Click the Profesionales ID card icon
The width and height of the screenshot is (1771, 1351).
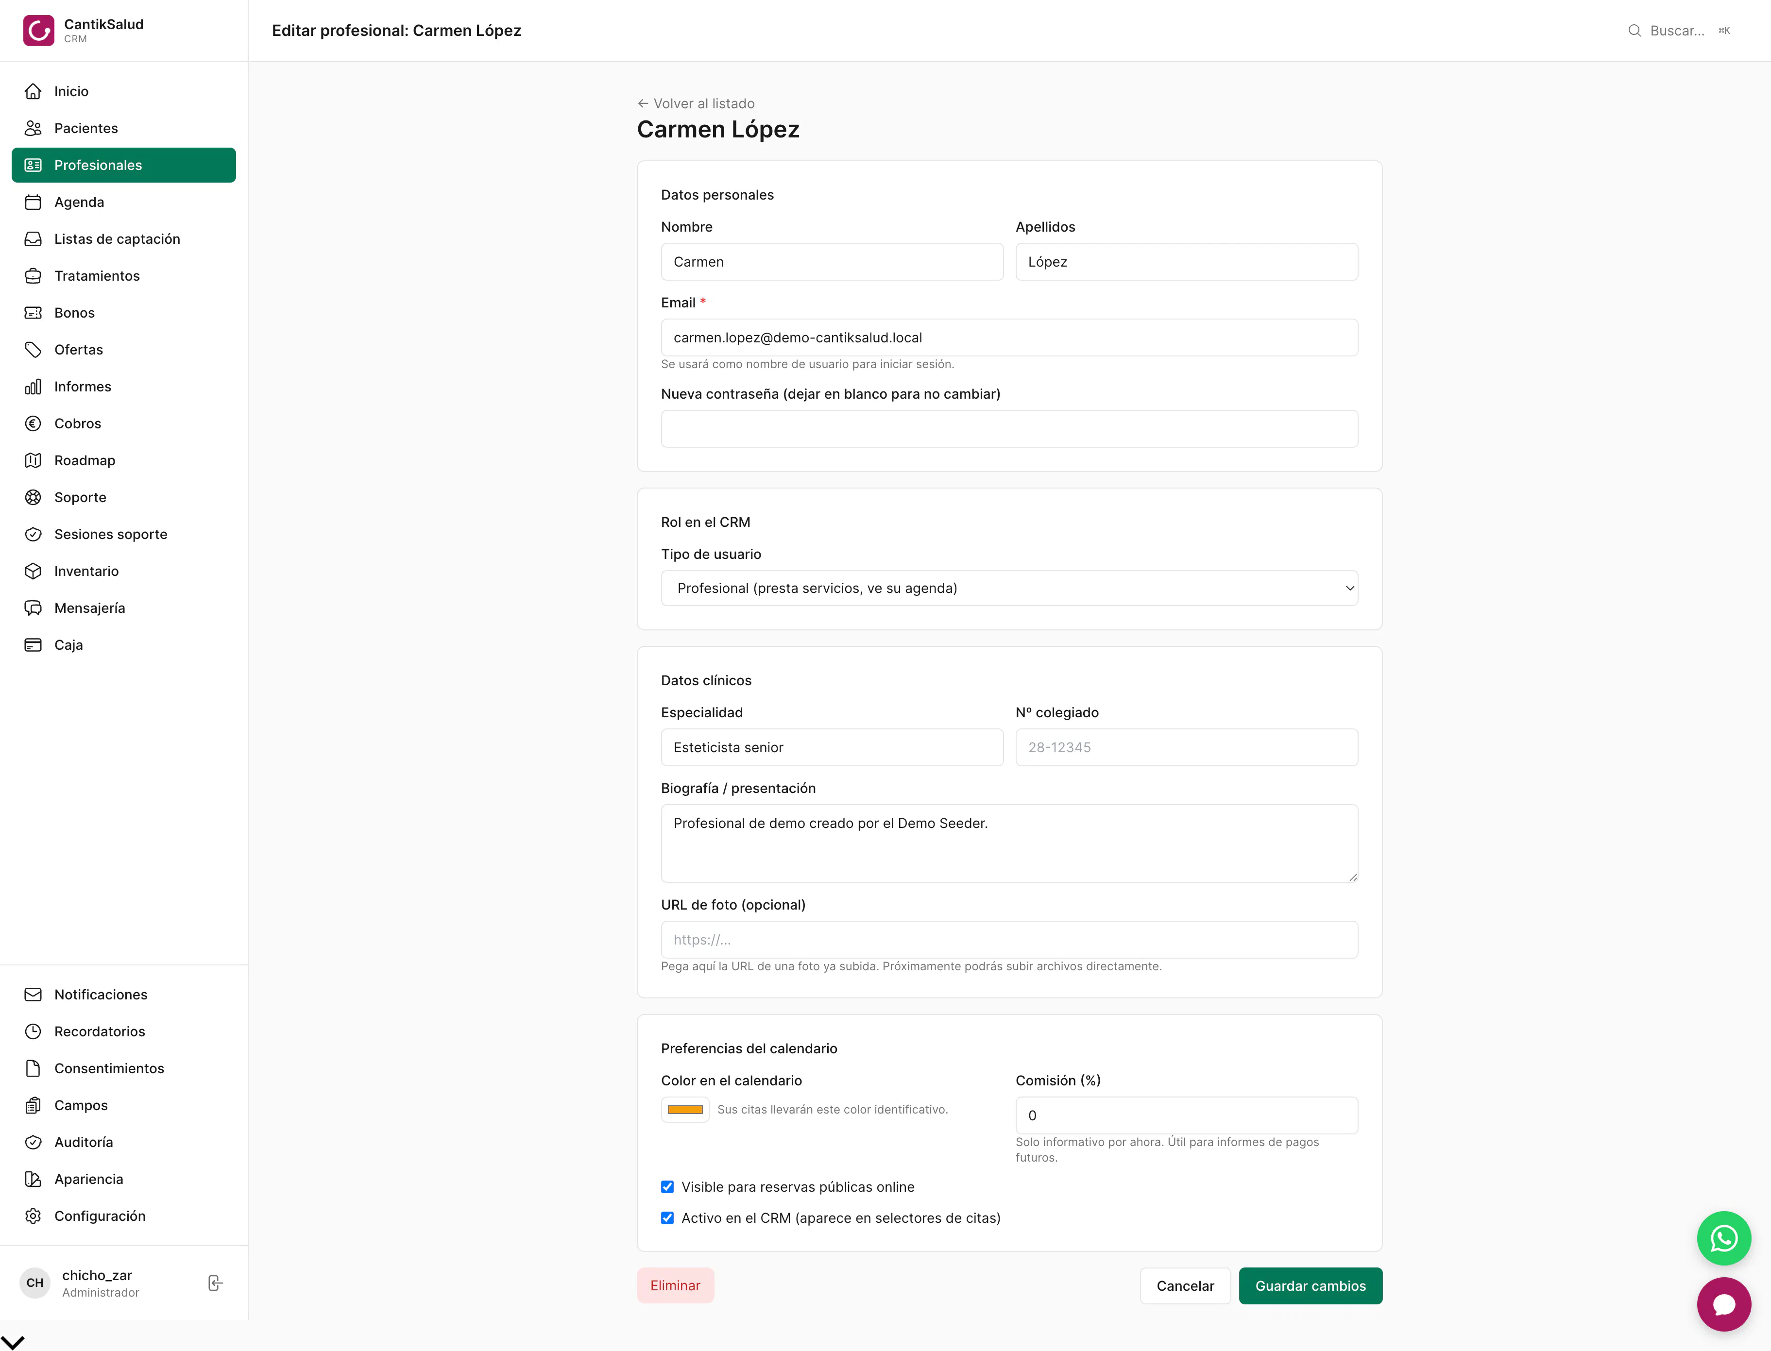[x=33, y=165]
